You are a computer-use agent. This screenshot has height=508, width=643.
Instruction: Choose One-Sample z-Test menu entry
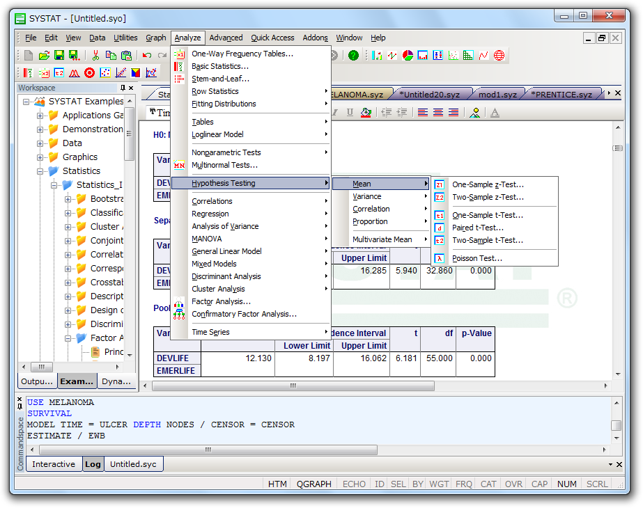point(495,184)
